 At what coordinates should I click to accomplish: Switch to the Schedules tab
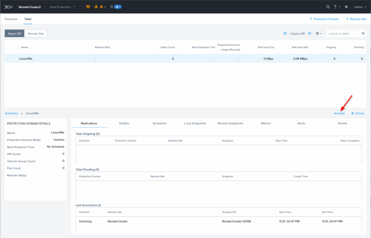pos(159,123)
